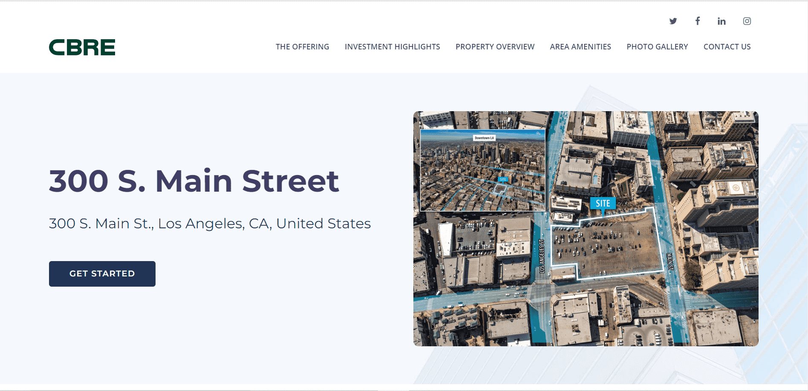Choose Contact Us in navigation
The height and width of the screenshot is (391, 808).
tap(727, 47)
